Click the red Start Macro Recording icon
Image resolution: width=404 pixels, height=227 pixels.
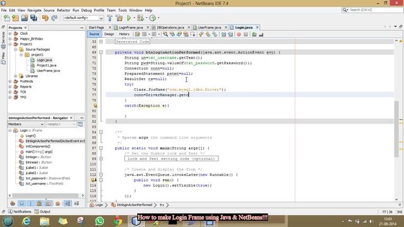[x=239, y=34]
